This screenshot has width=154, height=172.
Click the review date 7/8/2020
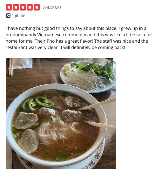pos(52,7)
